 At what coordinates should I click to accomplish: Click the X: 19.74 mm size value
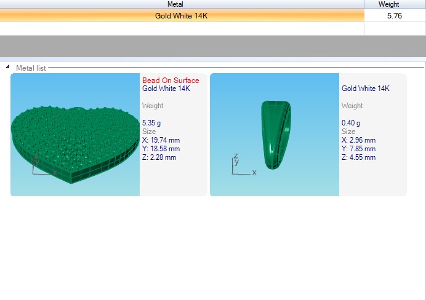tap(161, 140)
